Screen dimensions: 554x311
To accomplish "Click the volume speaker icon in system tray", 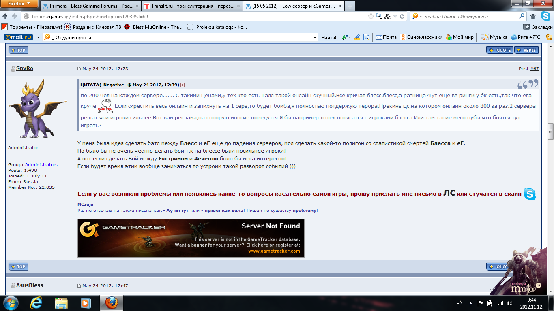I will coord(509,303).
